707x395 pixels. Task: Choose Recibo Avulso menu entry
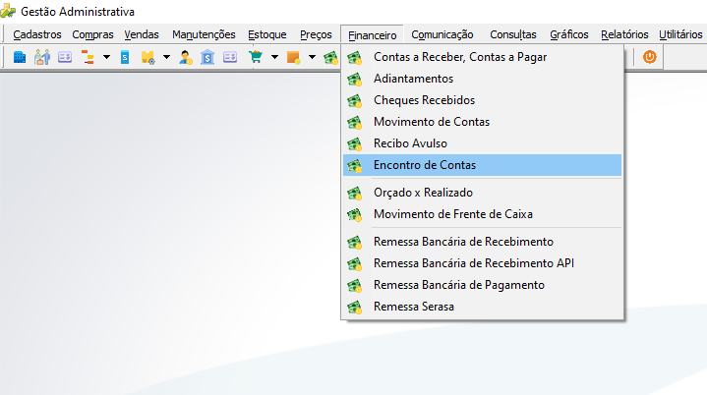click(482, 143)
